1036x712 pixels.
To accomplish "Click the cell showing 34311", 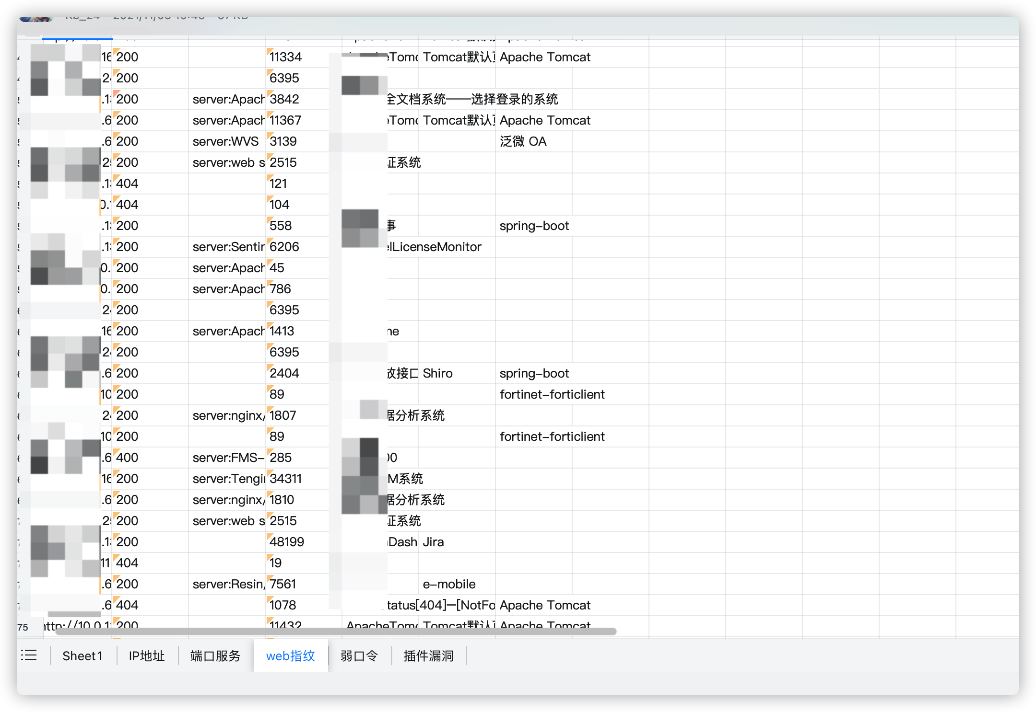I will coord(285,479).
